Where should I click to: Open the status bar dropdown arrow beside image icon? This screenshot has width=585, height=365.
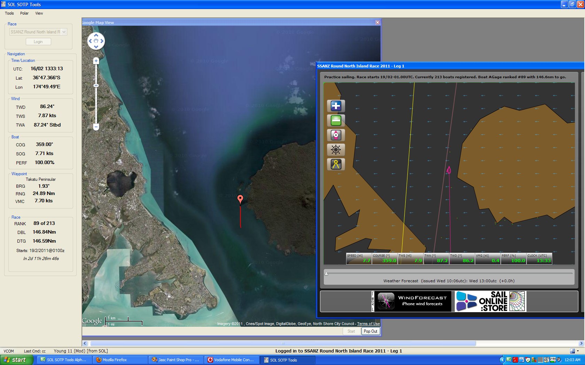click(578, 351)
